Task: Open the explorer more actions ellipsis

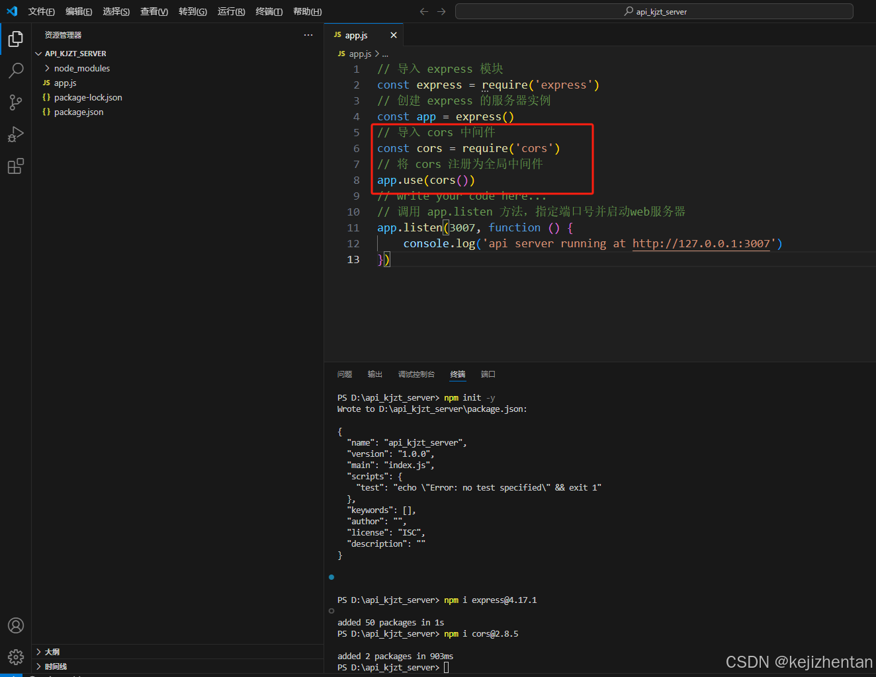Action: [x=308, y=35]
